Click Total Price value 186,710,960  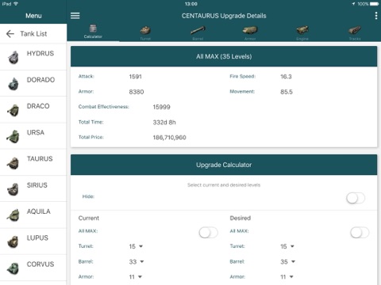pos(169,138)
